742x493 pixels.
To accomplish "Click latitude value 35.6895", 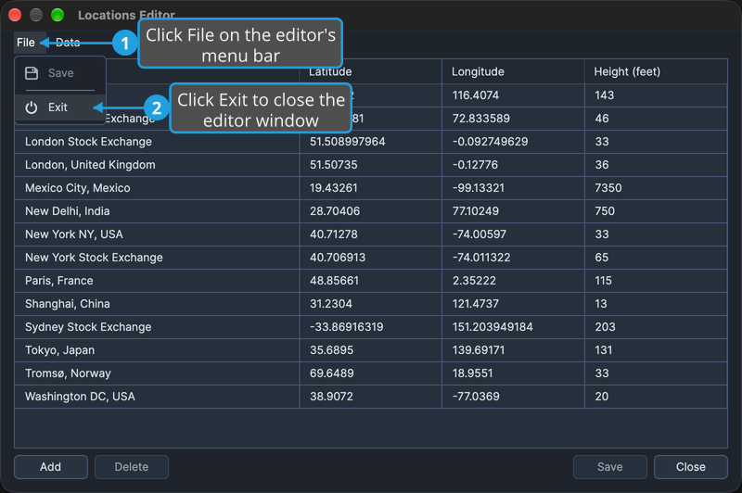I will click(331, 350).
